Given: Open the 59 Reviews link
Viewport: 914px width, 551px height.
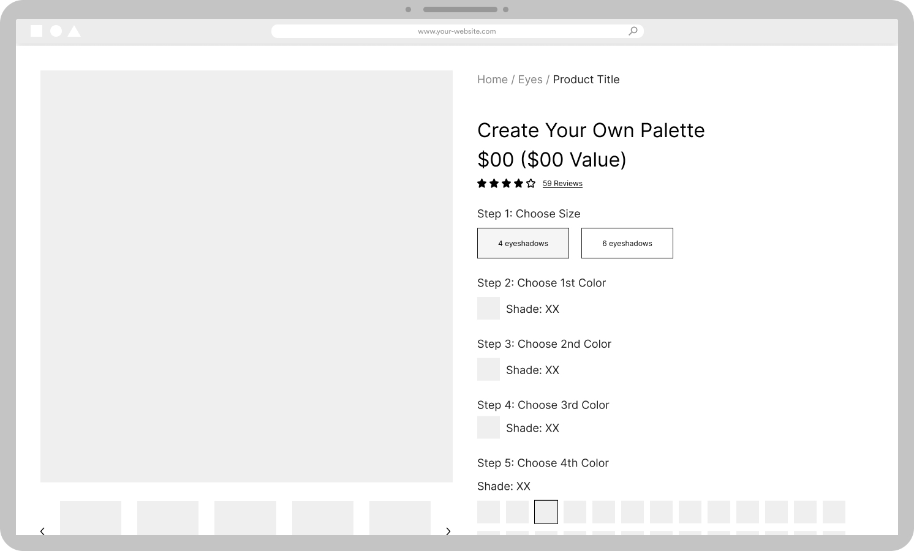Looking at the screenshot, I should coord(562,184).
